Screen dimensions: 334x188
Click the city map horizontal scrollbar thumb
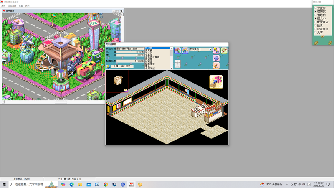point(61,102)
